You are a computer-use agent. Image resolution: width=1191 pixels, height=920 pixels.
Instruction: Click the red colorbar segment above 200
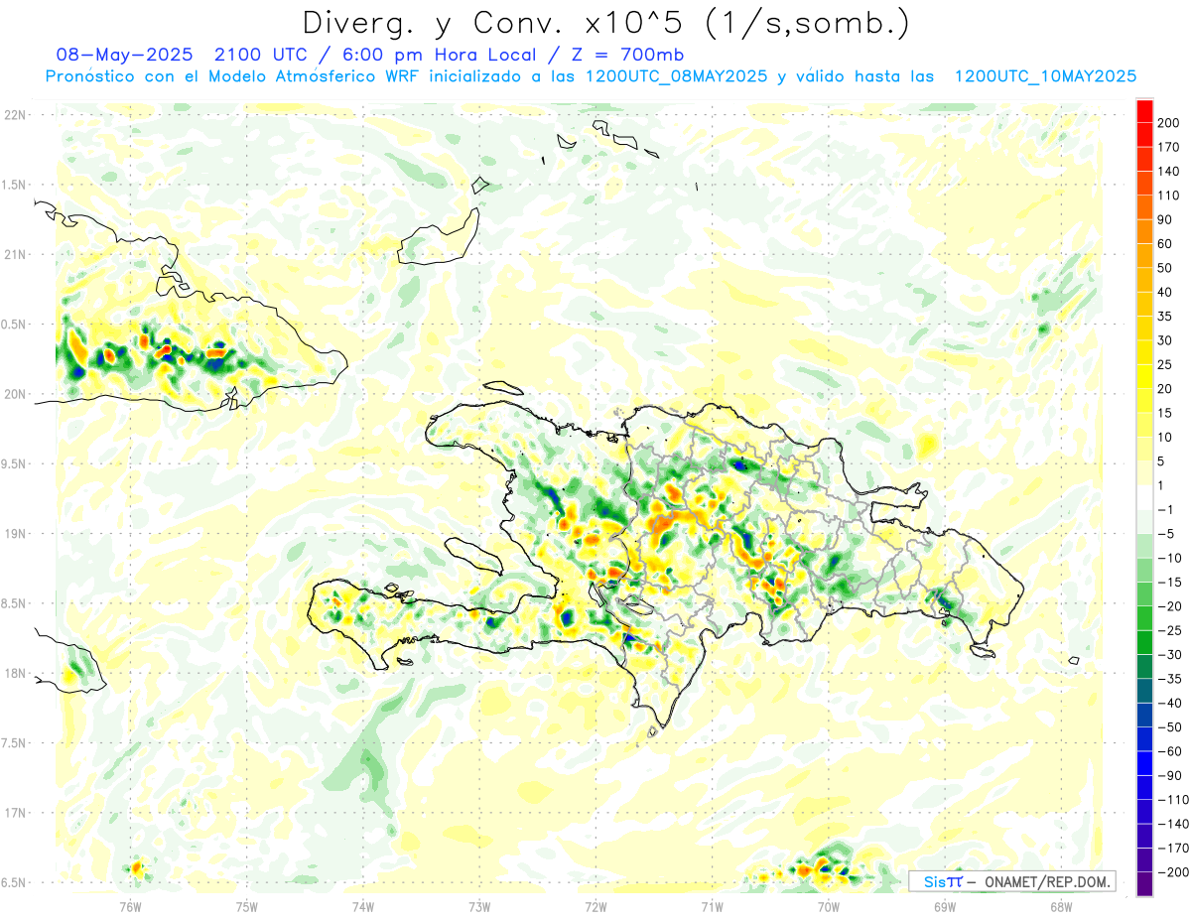click(x=1144, y=111)
